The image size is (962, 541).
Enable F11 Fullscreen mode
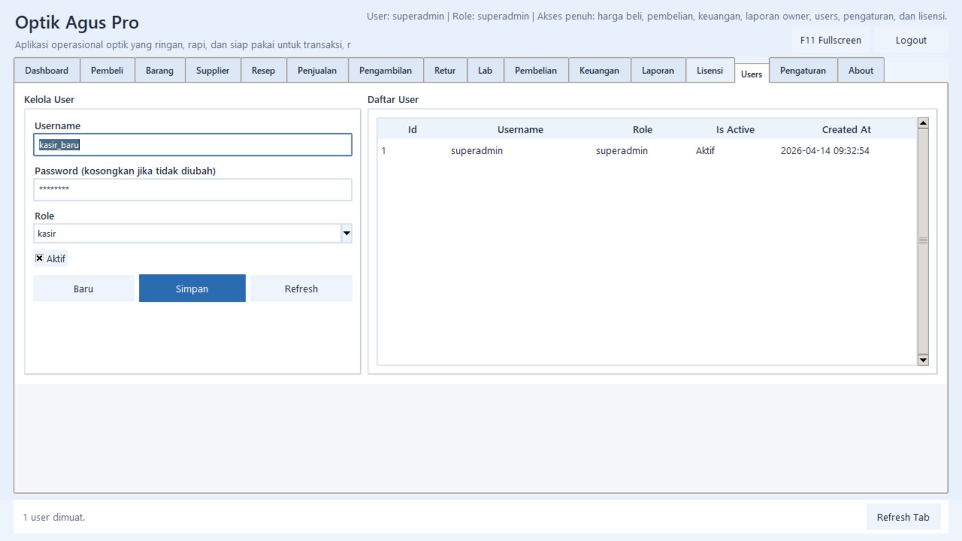point(830,41)
